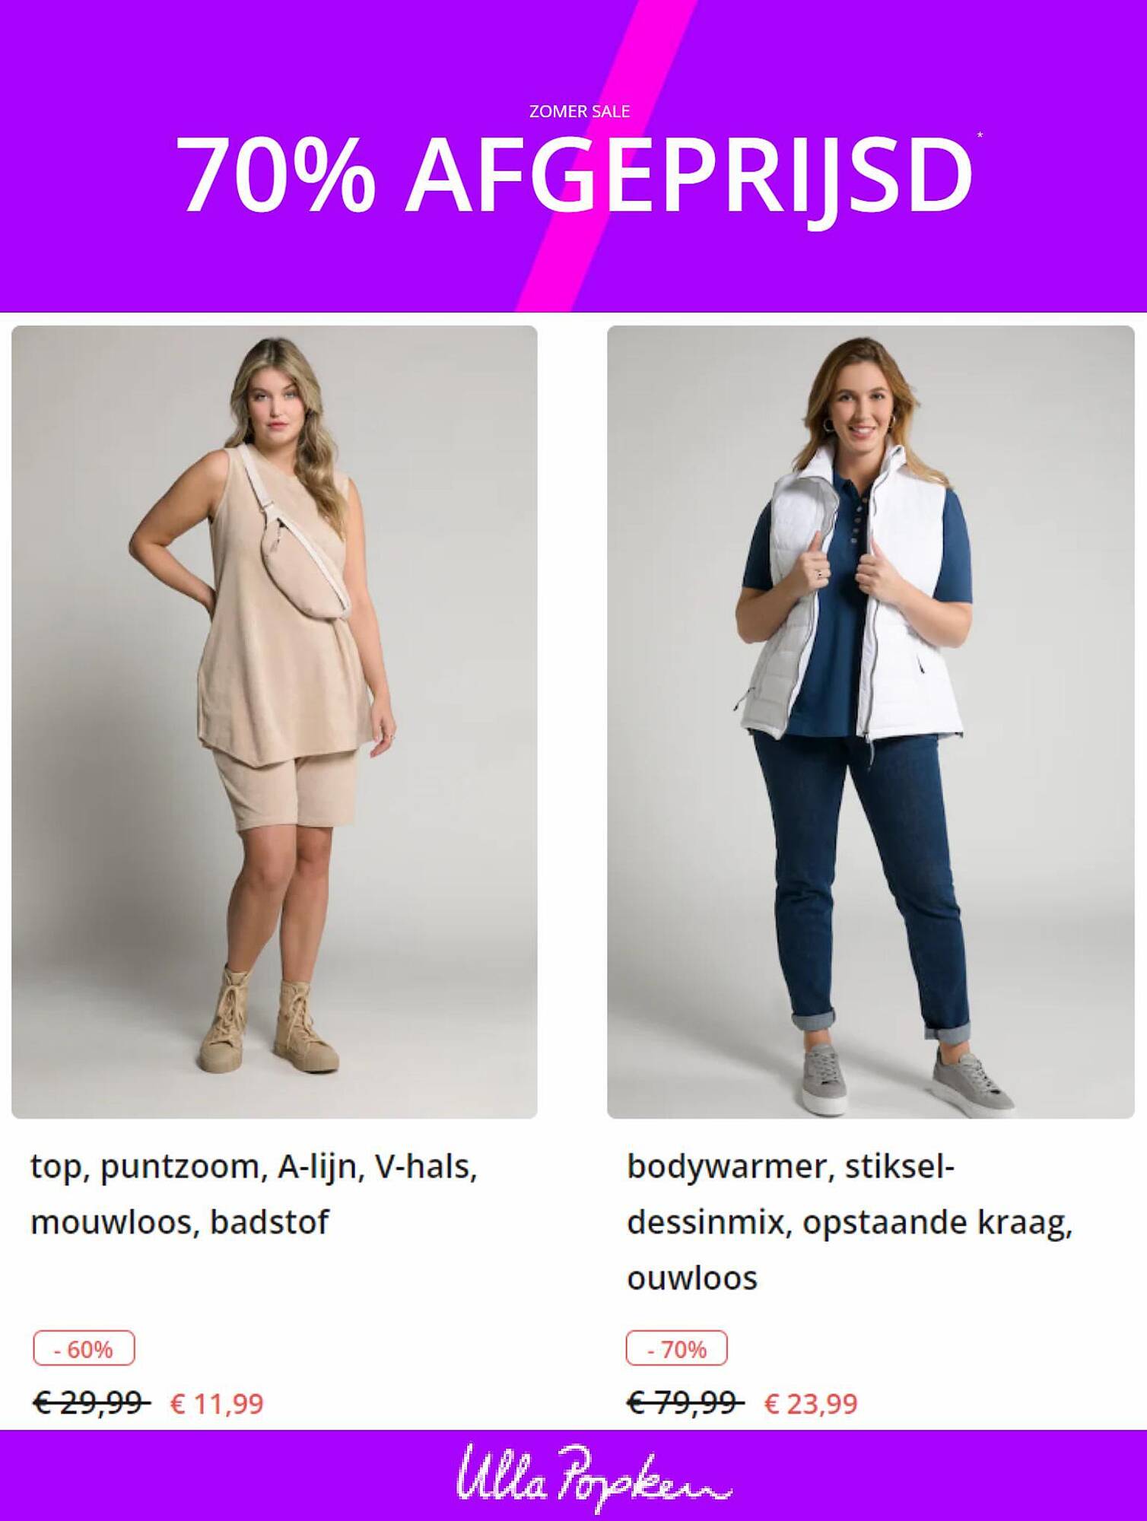This screenshot has width=1147, height=1521.
Task: Click the € 11,99 sale price
Action: pyautogui.click(x=217, y=1403)
